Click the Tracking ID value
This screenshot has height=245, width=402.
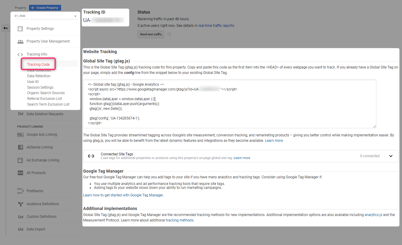103,20
